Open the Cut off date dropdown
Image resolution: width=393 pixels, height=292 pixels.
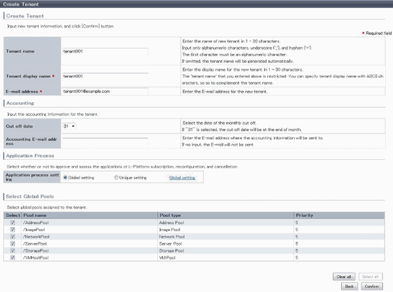pyautogui.click(x=69, y=126)
